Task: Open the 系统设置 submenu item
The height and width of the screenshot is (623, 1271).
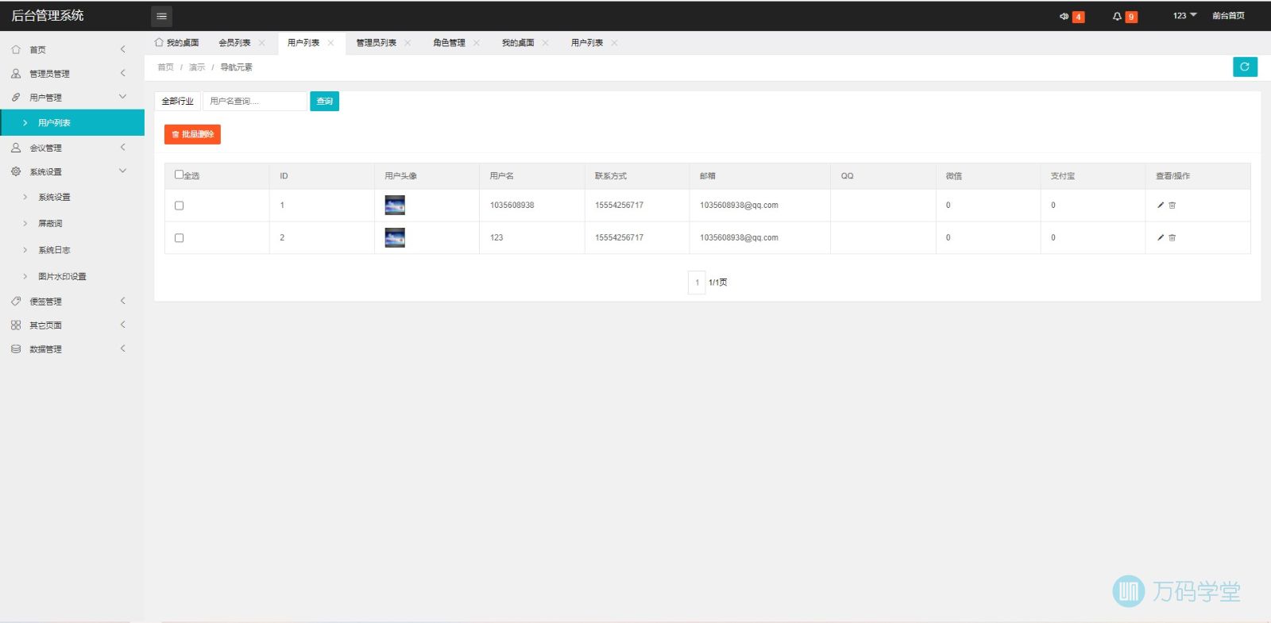Action: point(54,197)
